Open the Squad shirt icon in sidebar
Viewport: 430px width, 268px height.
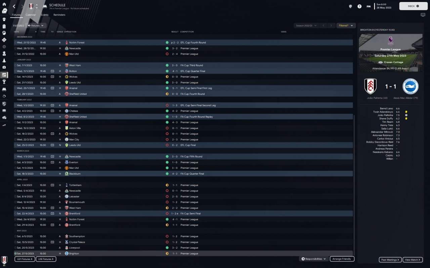(4, 19)
